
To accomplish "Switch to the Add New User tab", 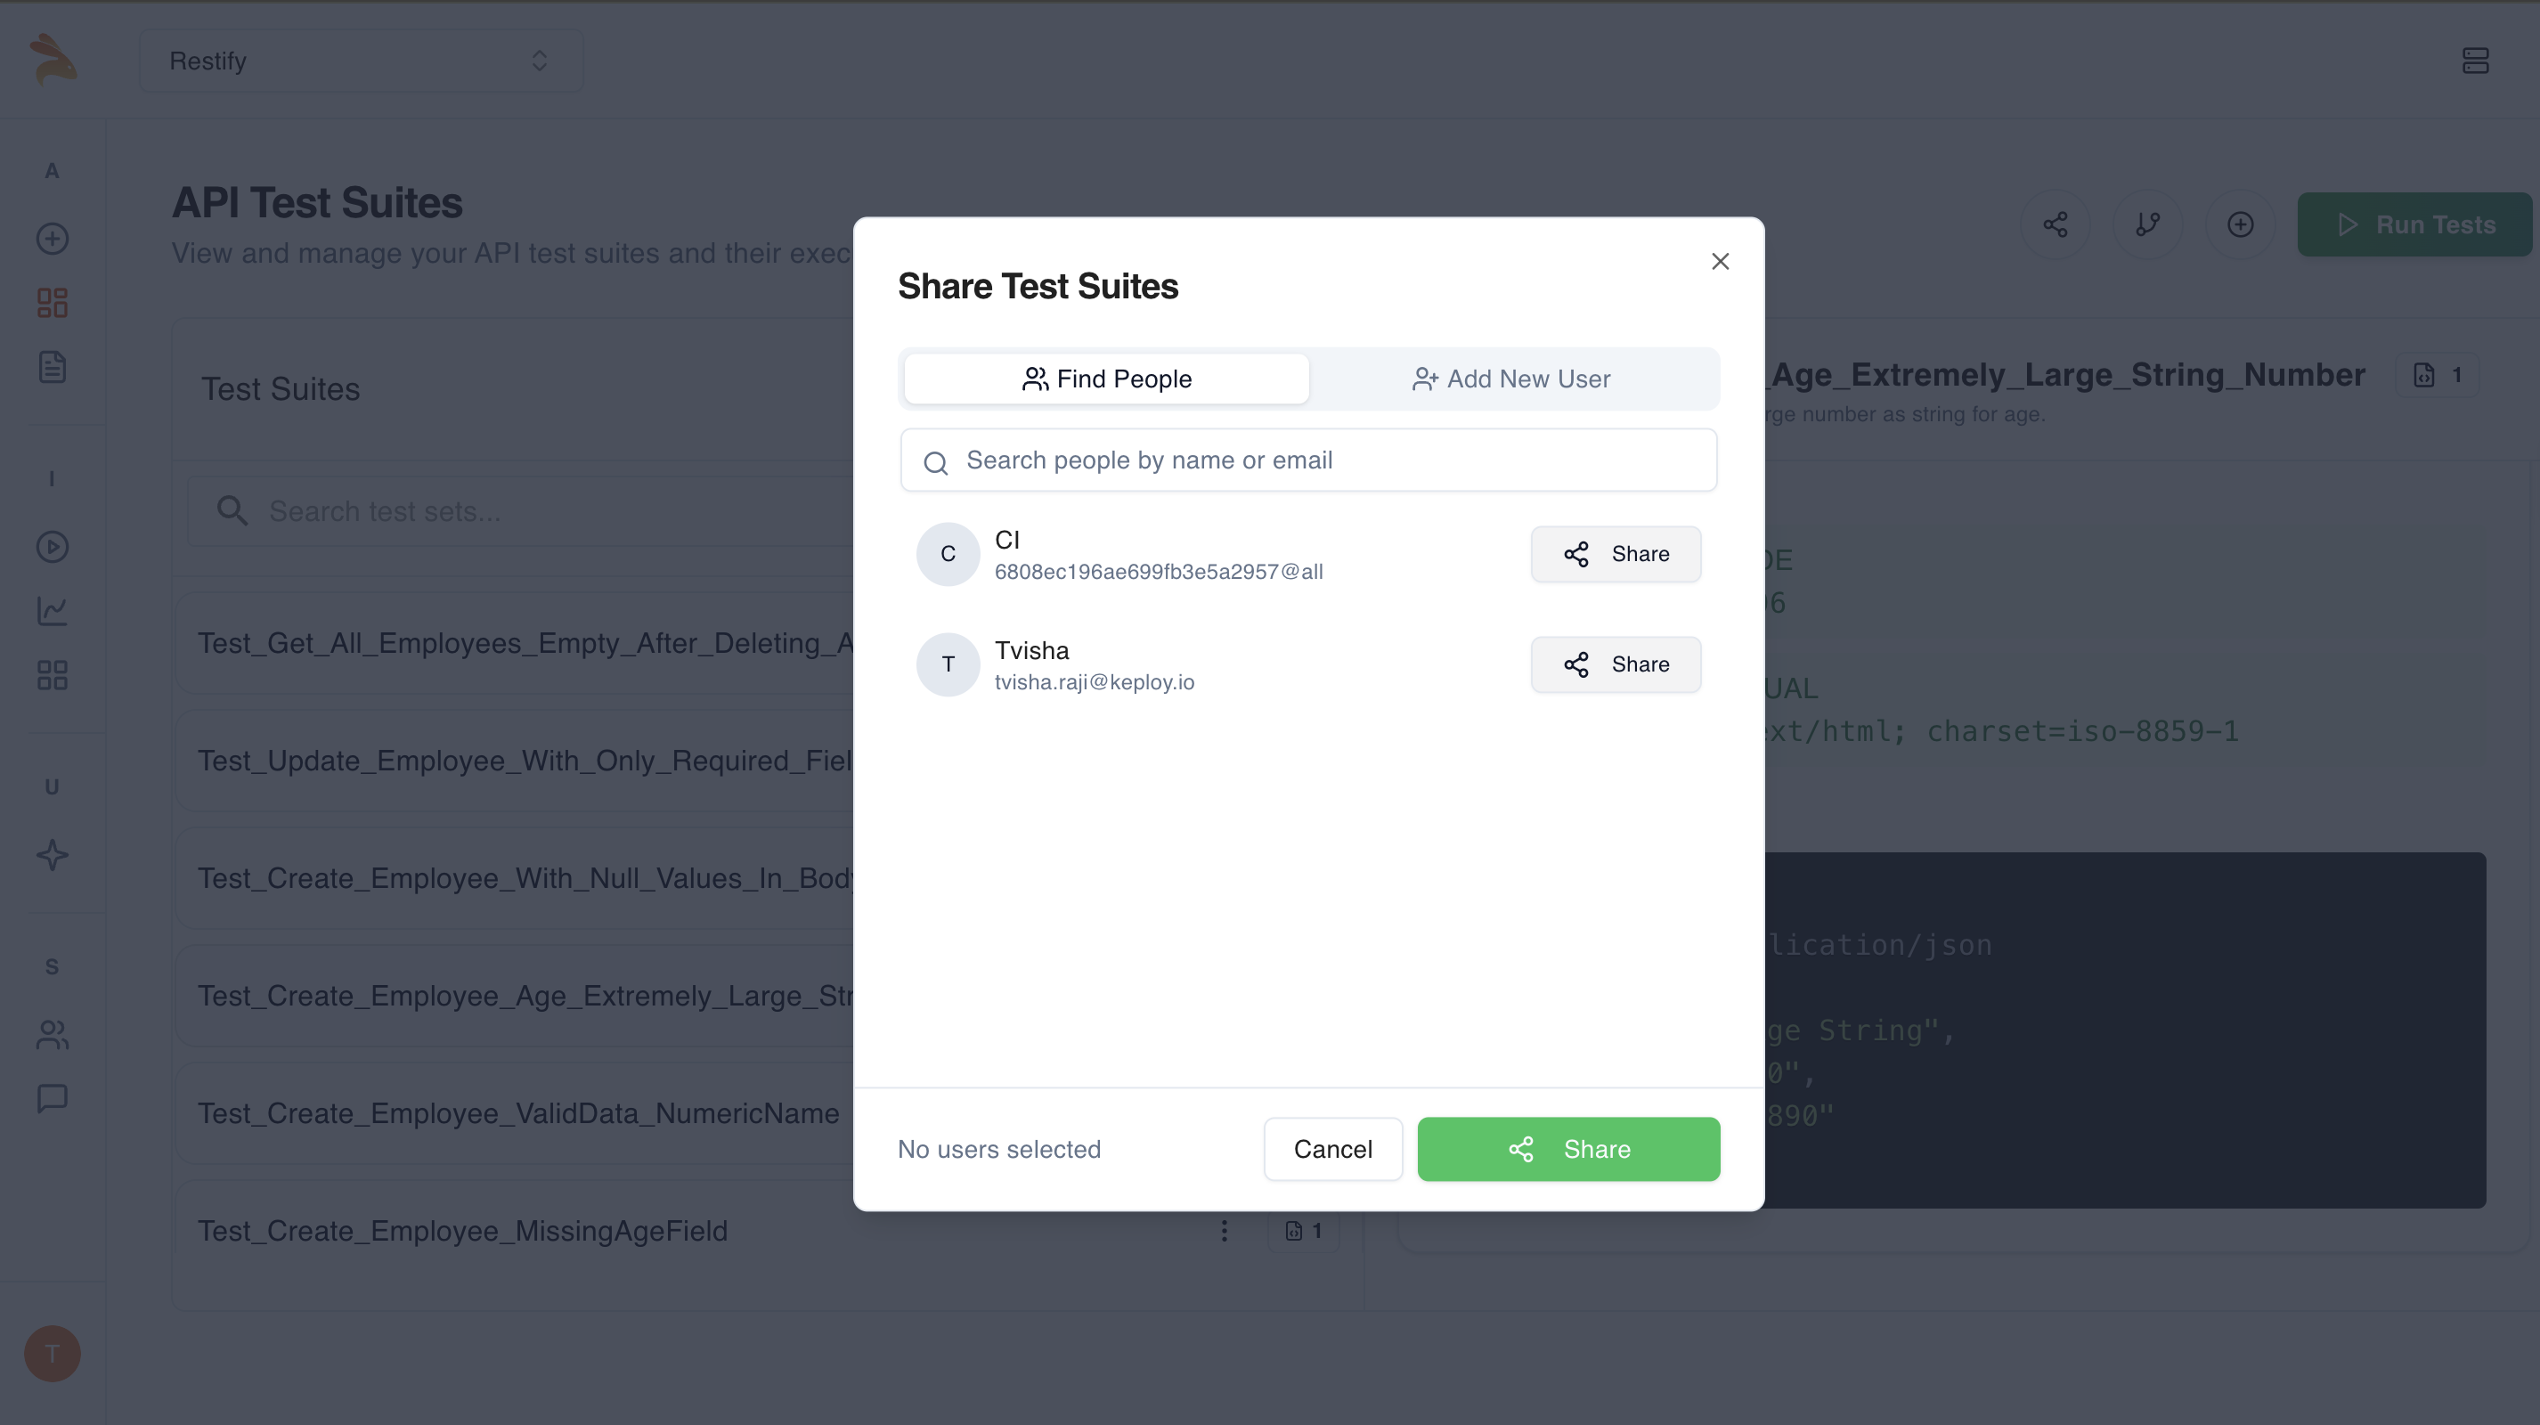I will coord(1511,379).
